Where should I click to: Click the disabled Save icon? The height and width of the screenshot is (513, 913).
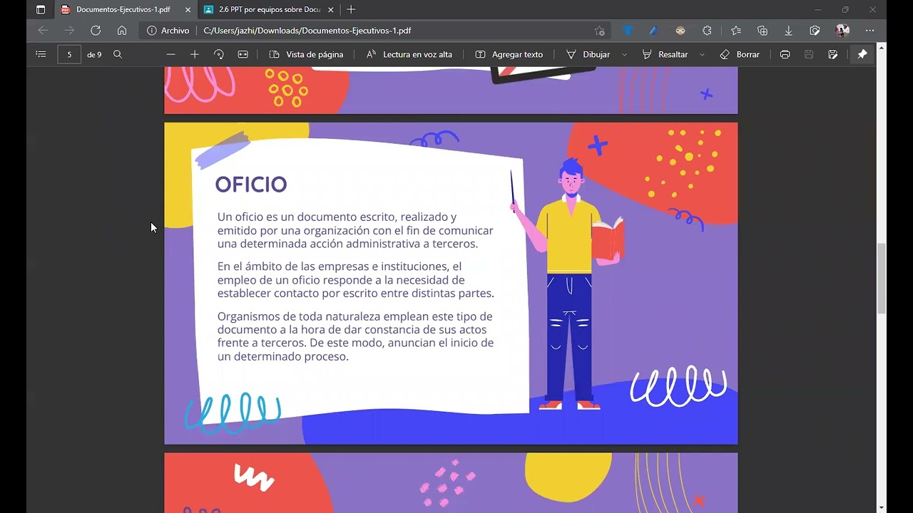(x=809, y=54)
